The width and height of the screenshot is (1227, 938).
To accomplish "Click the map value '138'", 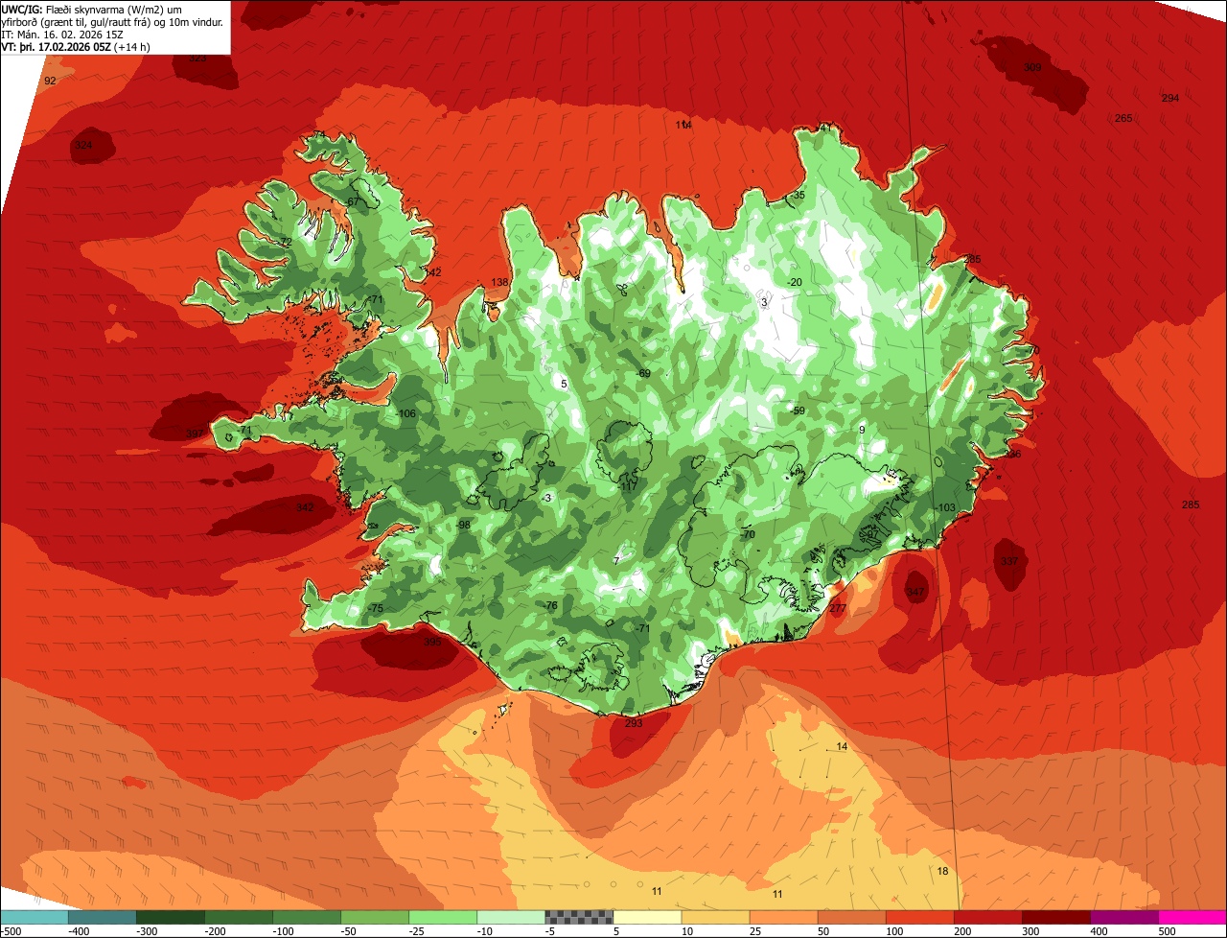I will [x=500, y=282].
